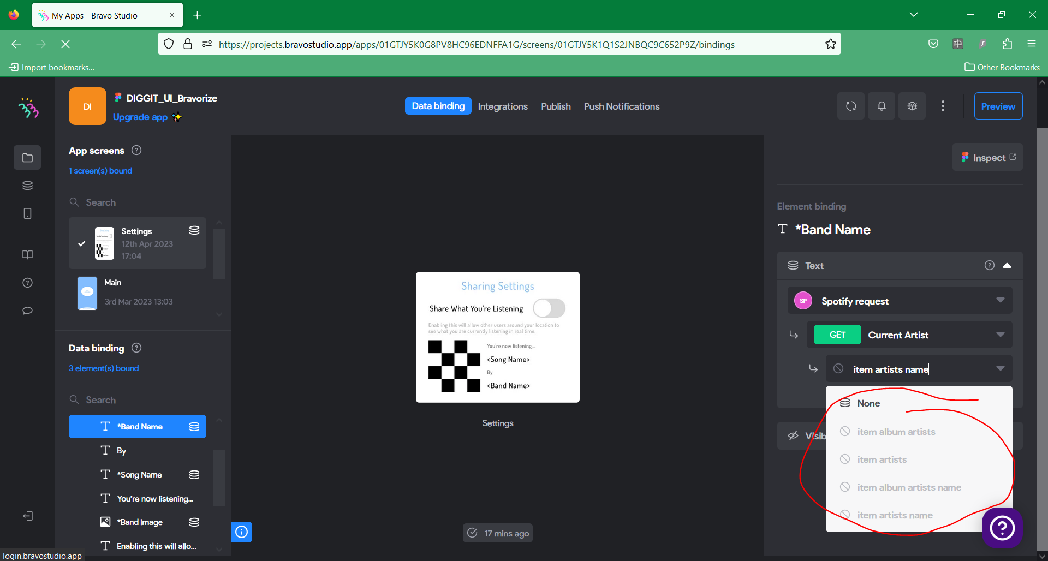This screenshot has width=1048, height=561.
Task: Switch to the Push Notifications tab
Action: [x=622, y=106]
